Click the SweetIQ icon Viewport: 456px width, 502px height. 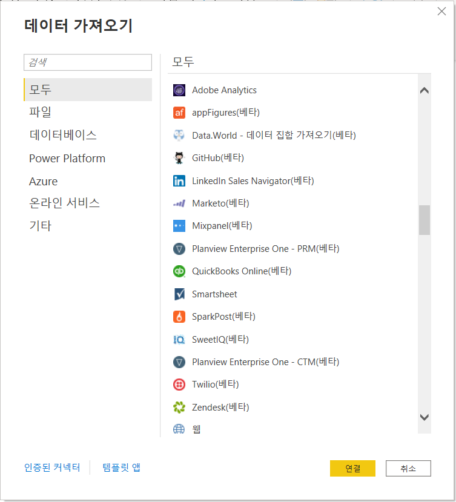pyautogui.click(x=179, y=339)
